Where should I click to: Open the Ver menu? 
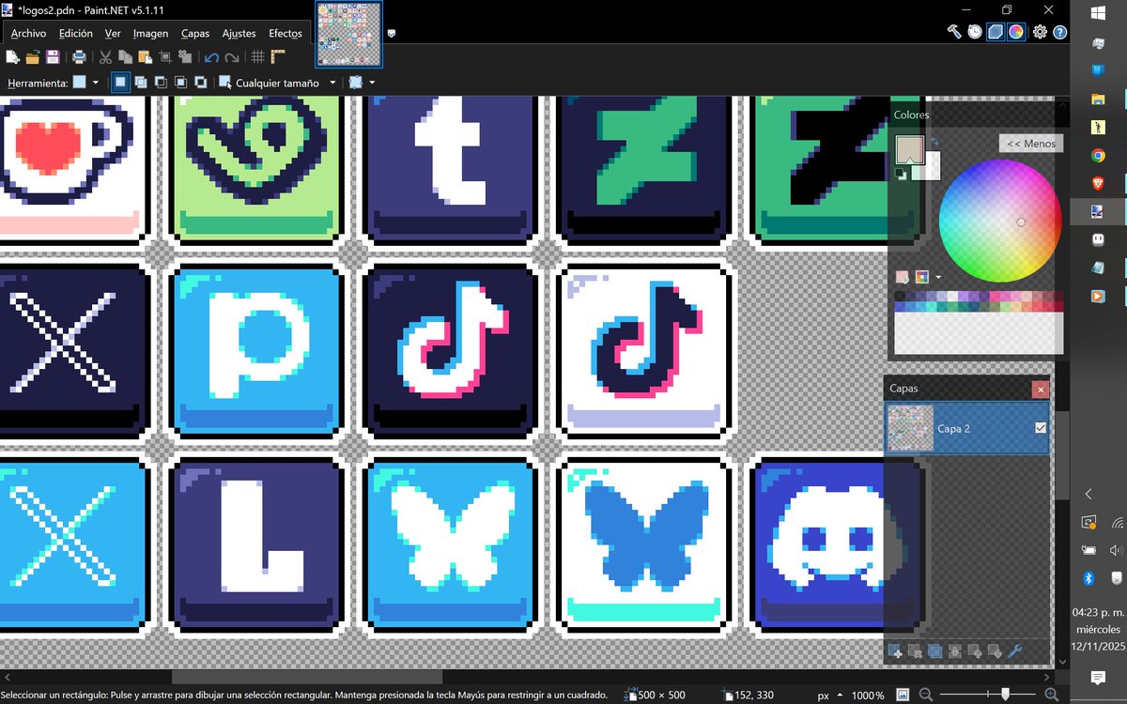[113, 33]
